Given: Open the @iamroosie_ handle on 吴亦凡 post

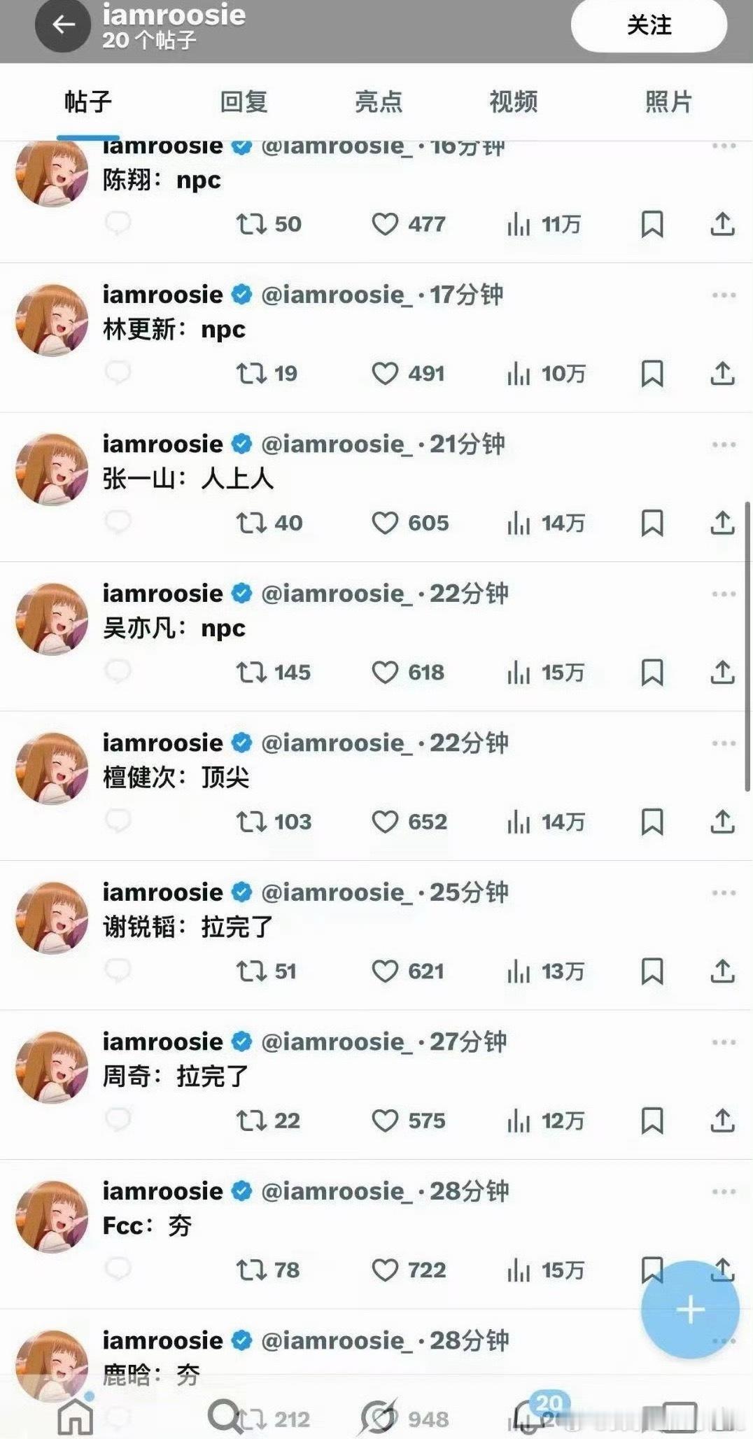Looking at the screenshot, I should [x=337, y=594].
